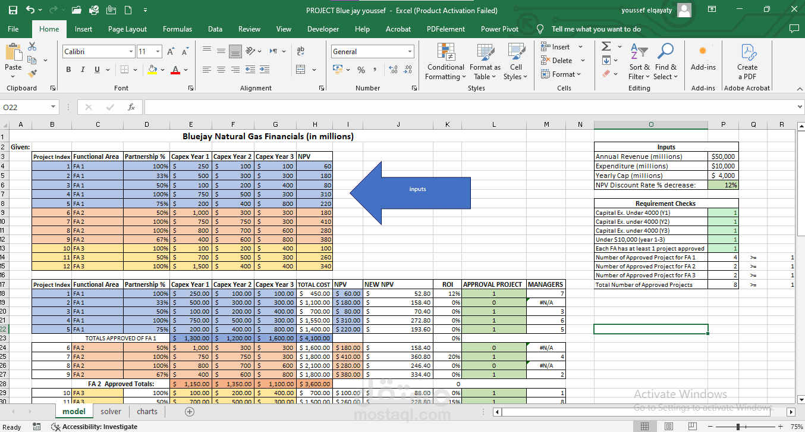Save the workbook with the Save icon
Viewport: 805px width, 432px height.
tap(13, 10)
